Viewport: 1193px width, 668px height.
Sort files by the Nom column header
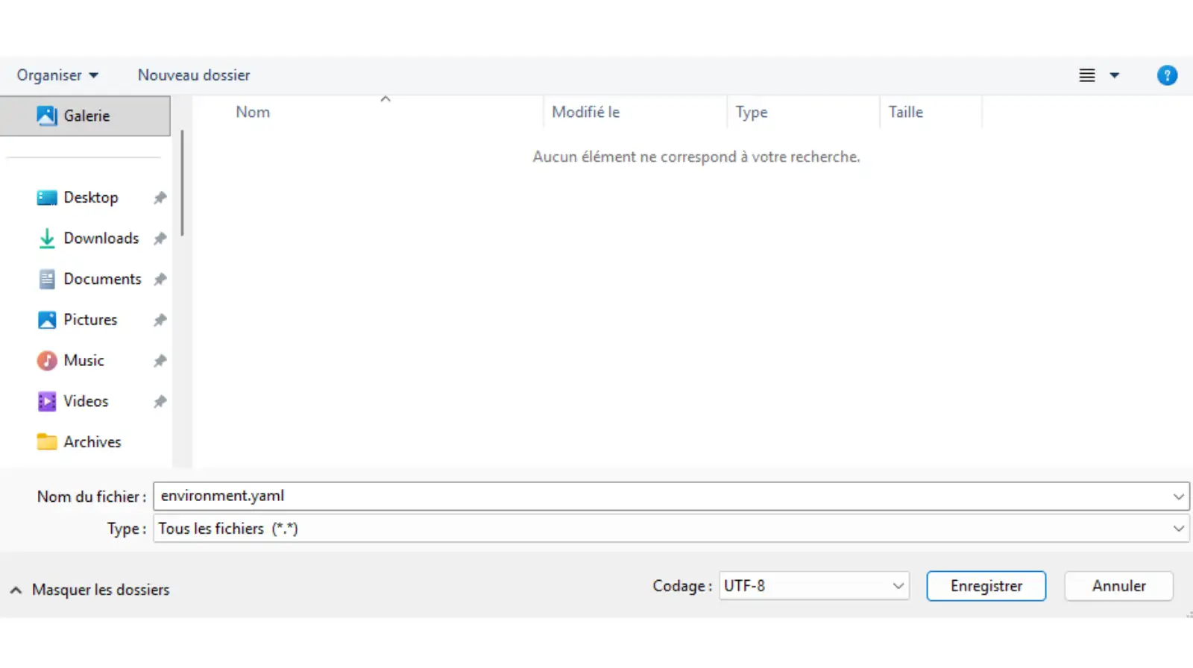(x=253, y=113)
